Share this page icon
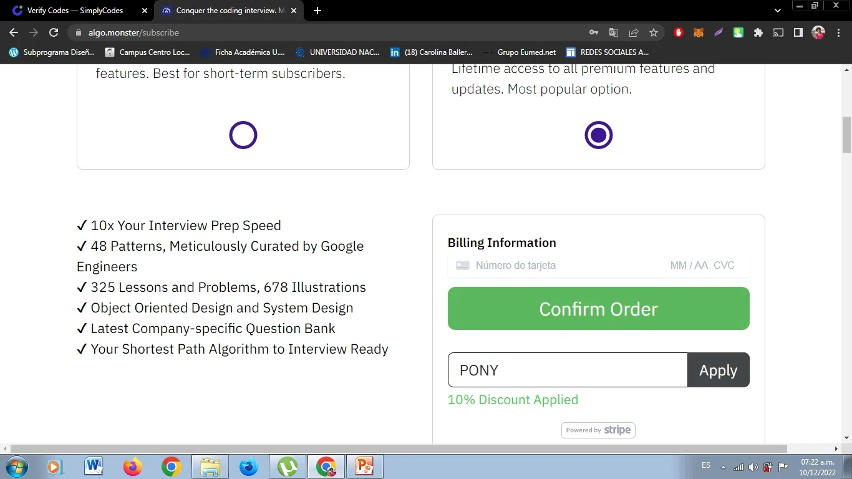 [634, 32]
